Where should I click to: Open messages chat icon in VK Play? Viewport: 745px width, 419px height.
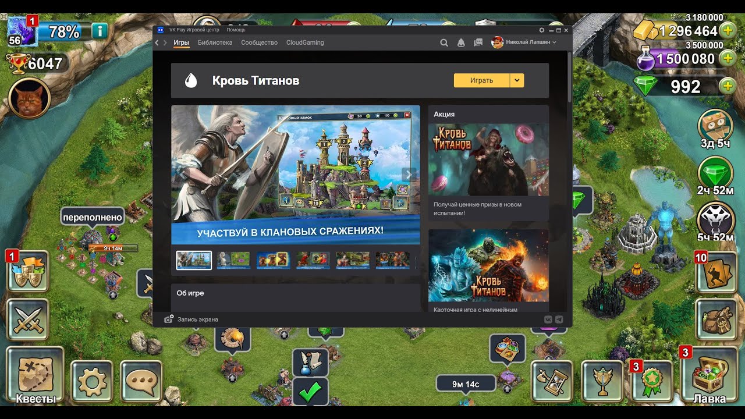478,42
